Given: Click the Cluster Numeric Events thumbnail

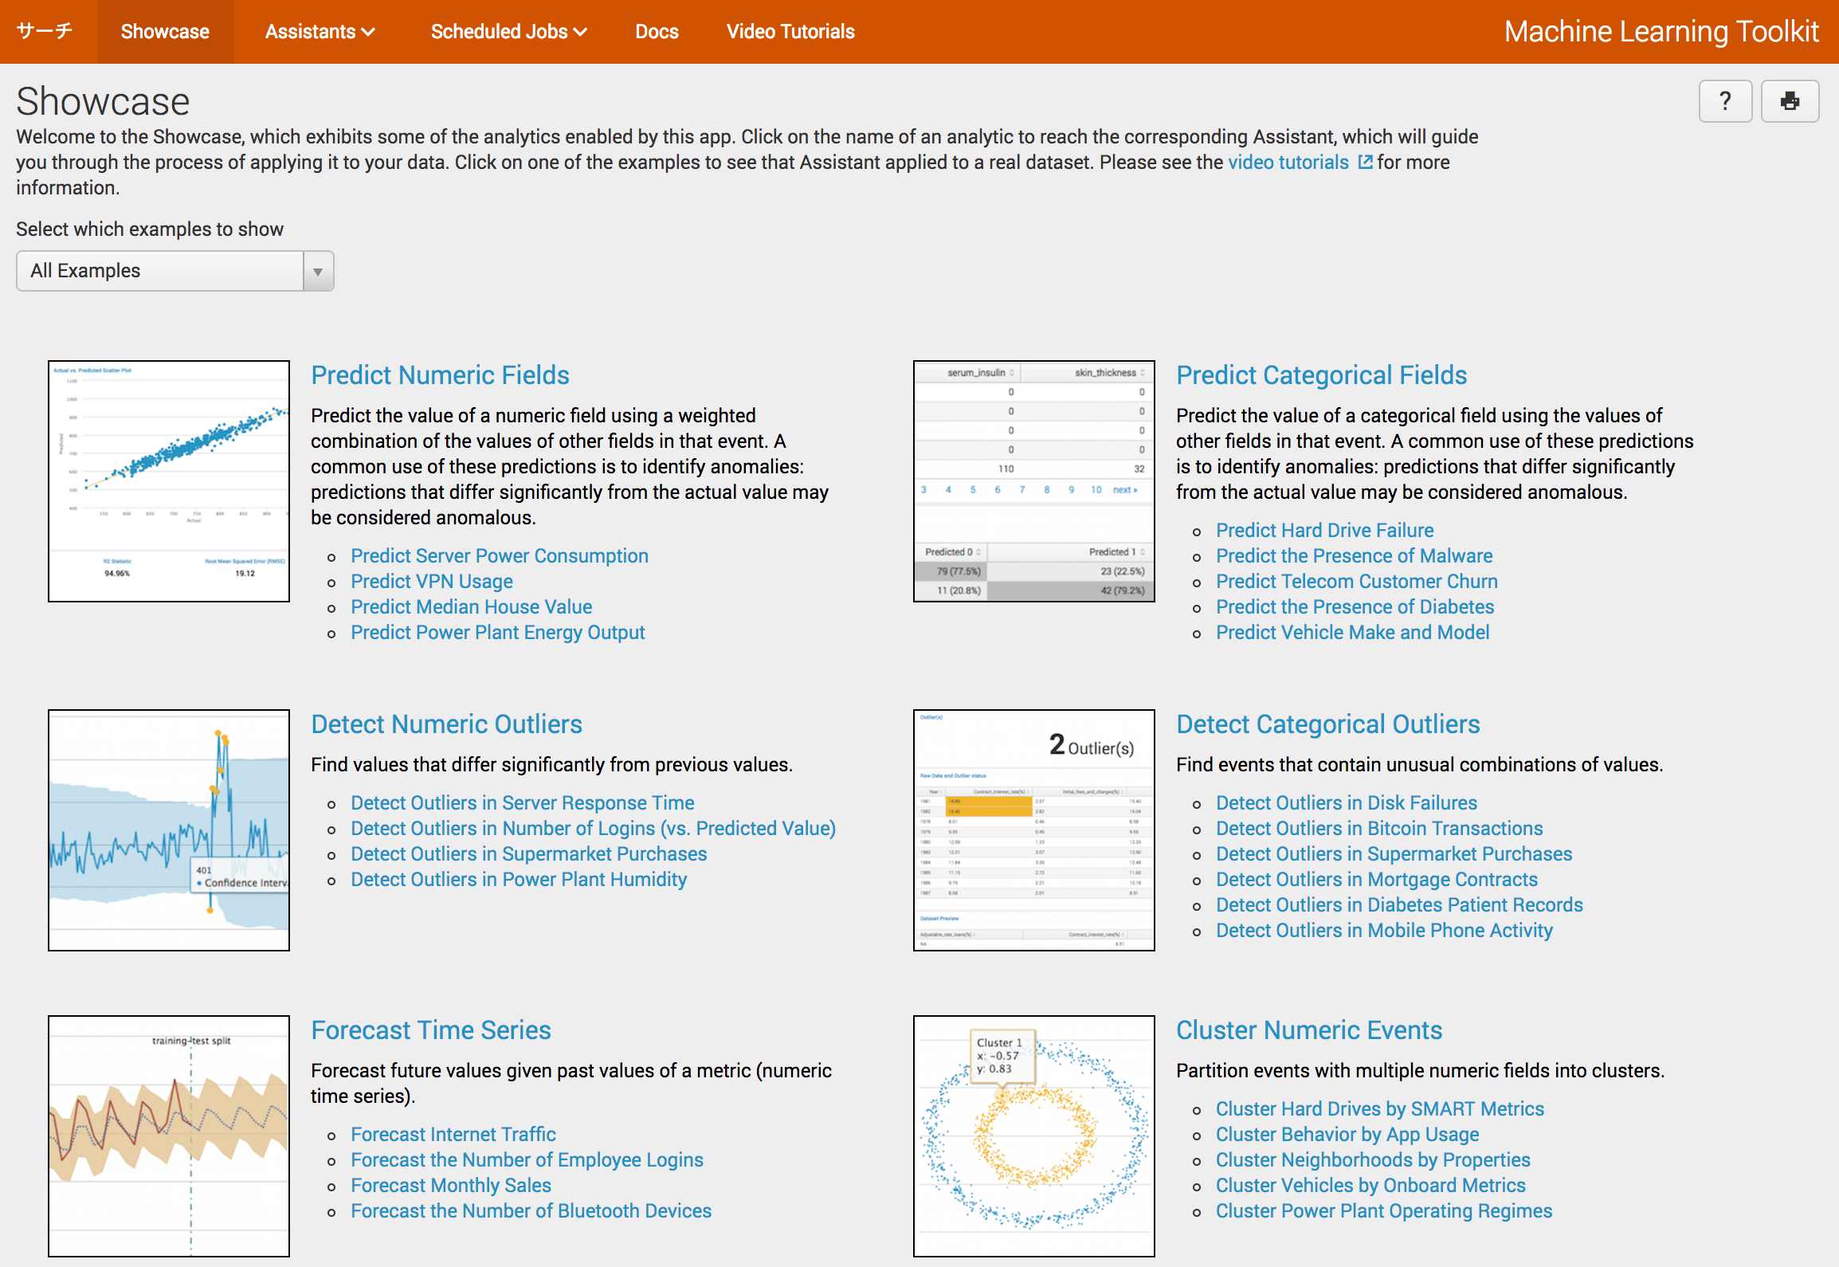Looking at the screenshot, I should point(1033,1136).
